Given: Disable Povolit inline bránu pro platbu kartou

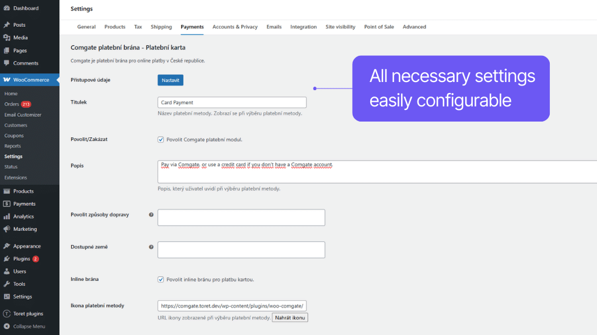Looking at the screenshot, I should pyautogui.click(x=160, y=280).
